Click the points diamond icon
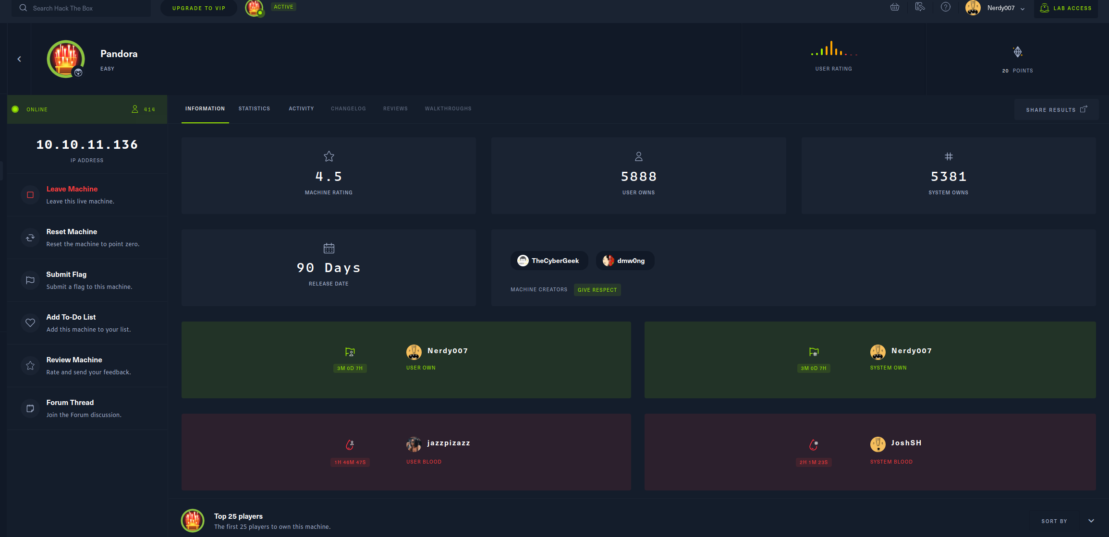 [1017, 52]
